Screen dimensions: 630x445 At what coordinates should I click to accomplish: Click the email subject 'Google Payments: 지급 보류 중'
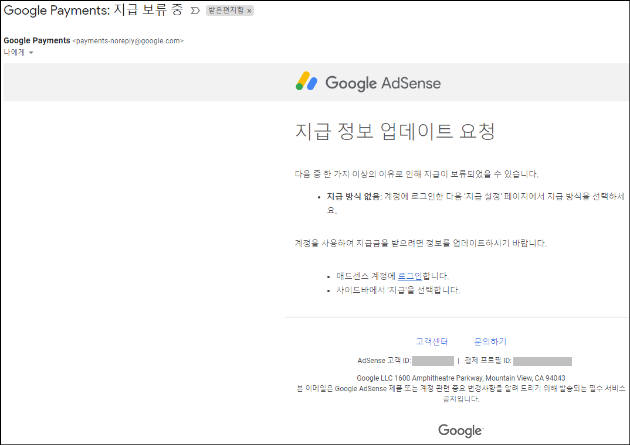tap(93, 10)
